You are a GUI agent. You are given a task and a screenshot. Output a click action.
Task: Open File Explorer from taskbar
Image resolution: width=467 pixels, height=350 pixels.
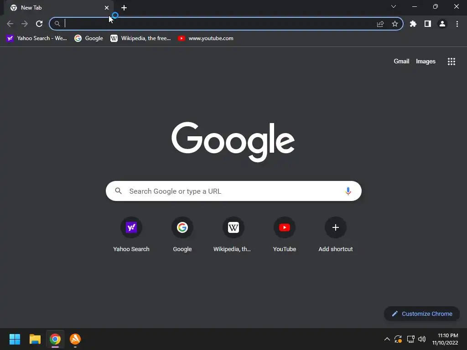point(35,339)
